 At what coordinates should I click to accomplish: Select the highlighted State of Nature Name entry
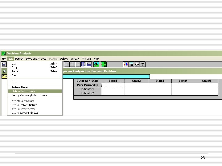[x=35, y=91]
